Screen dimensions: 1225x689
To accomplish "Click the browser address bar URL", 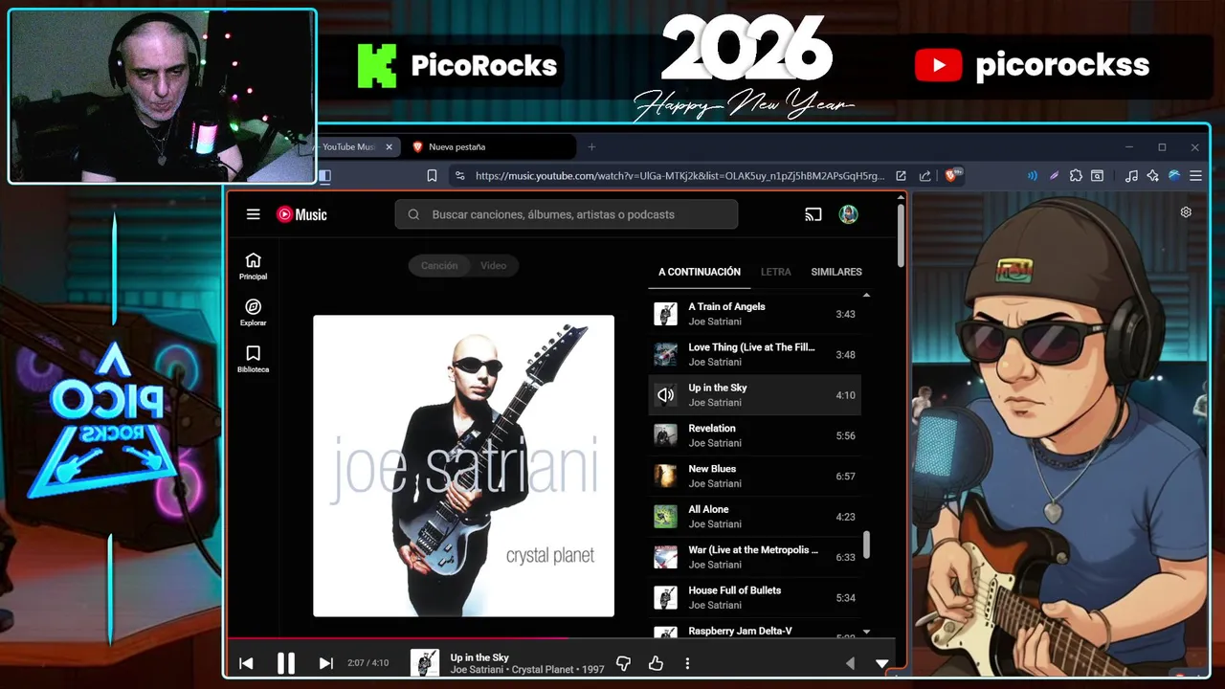I will [x=680, y=176].
